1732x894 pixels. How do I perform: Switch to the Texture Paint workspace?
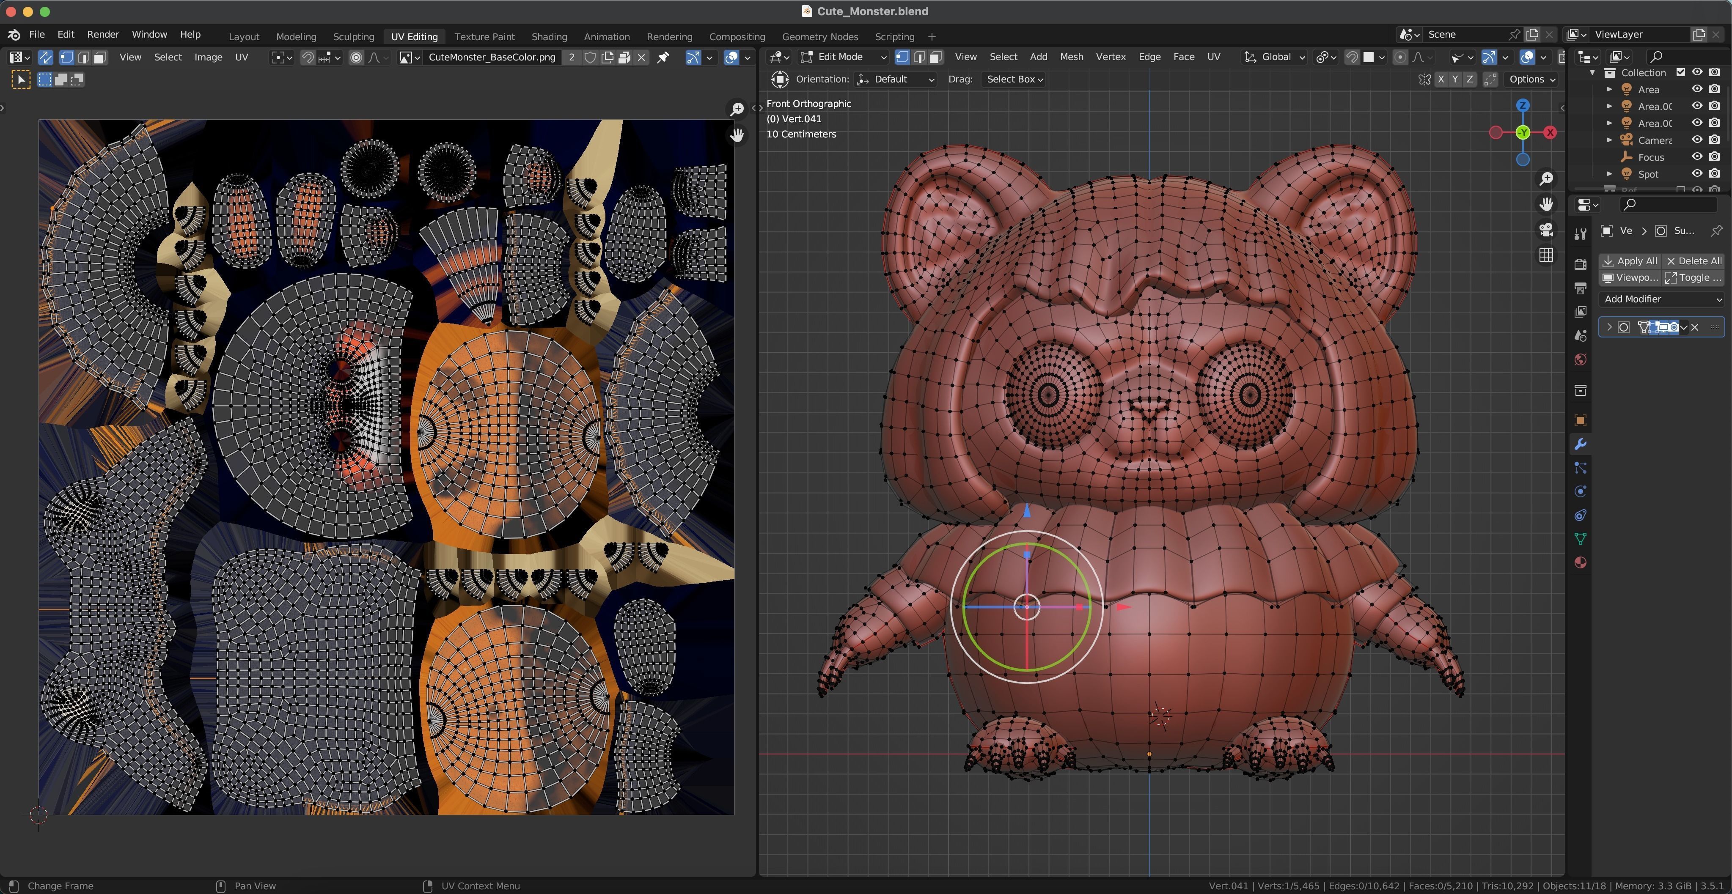pos(484,36)
